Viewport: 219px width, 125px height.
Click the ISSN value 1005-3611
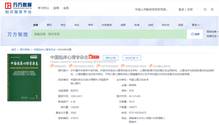(76, 96)
